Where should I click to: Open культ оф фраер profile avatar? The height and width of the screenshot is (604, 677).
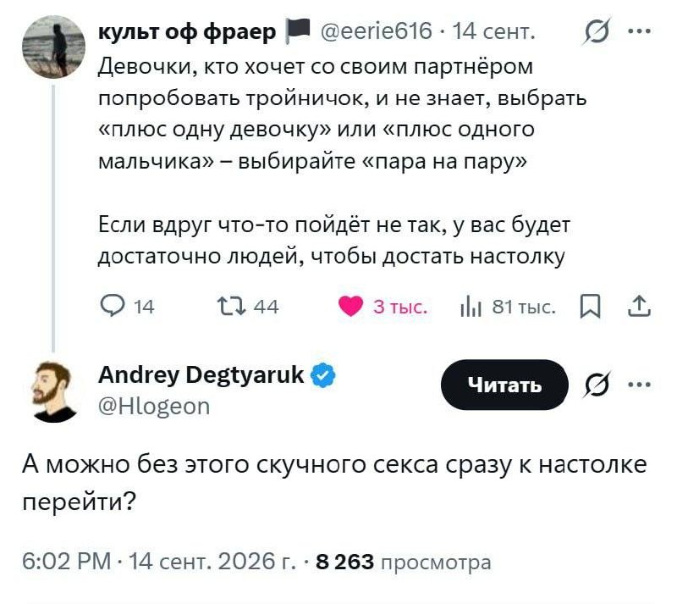coord(53,47)
